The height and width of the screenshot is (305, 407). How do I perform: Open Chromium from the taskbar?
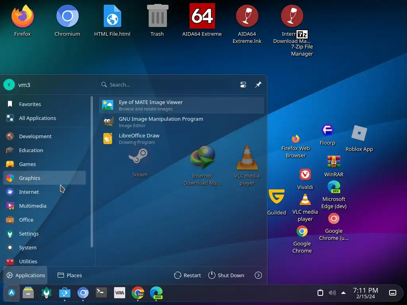[x=83, y=293]
